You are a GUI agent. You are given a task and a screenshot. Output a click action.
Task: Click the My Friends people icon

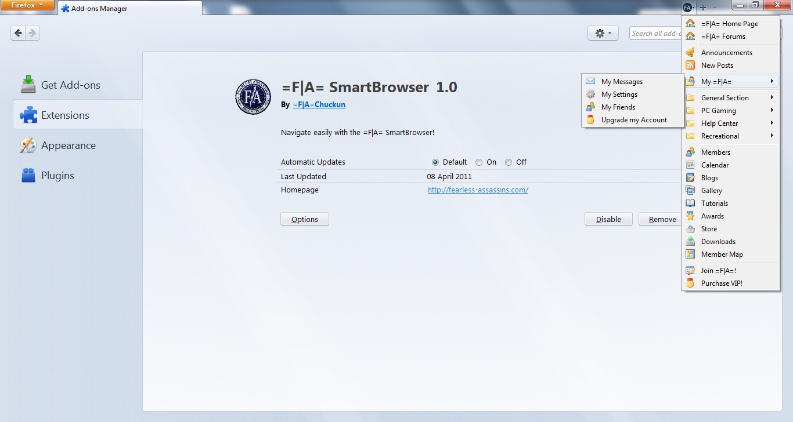pos(590,107)
